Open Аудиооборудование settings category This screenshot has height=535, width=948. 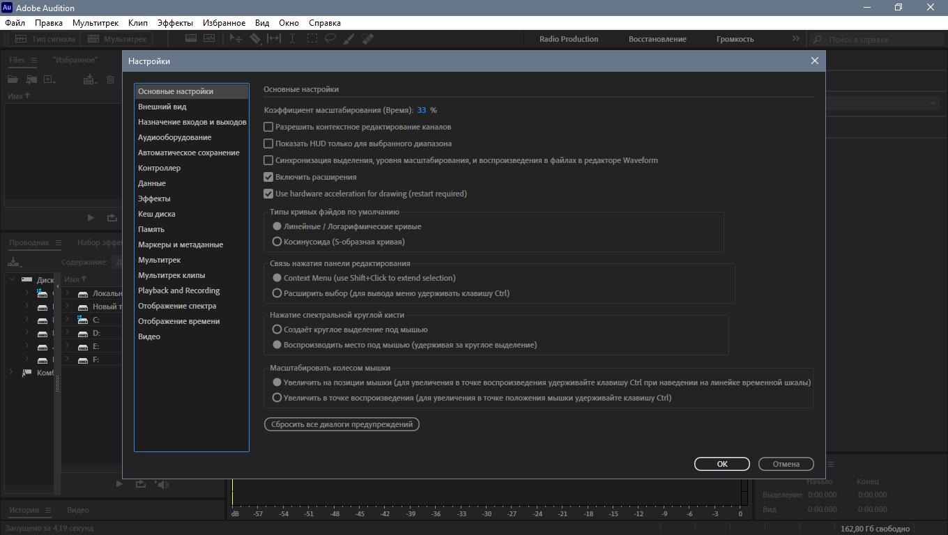tap(174, 137)
